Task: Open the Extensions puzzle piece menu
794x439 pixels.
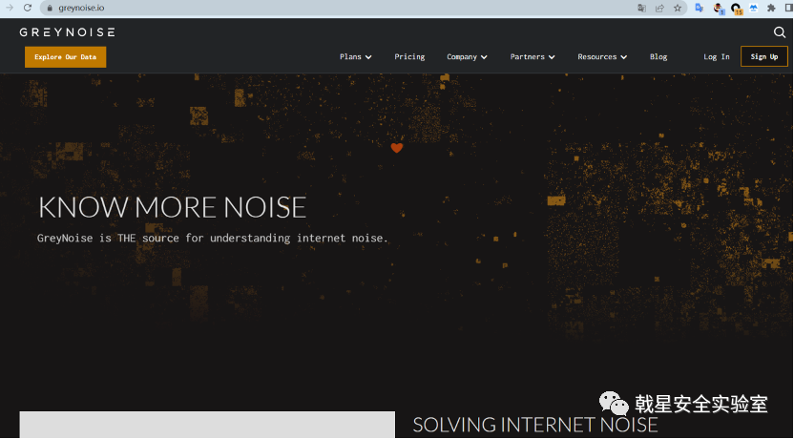Action: (771, 8)
